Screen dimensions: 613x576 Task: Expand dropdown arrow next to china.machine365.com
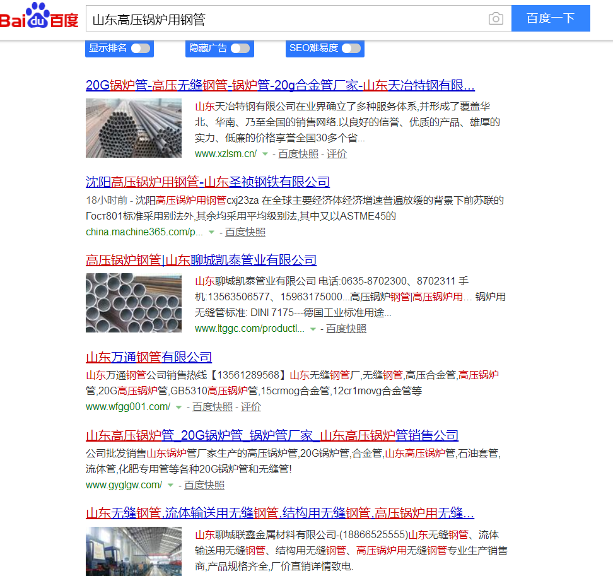(211, 232)
